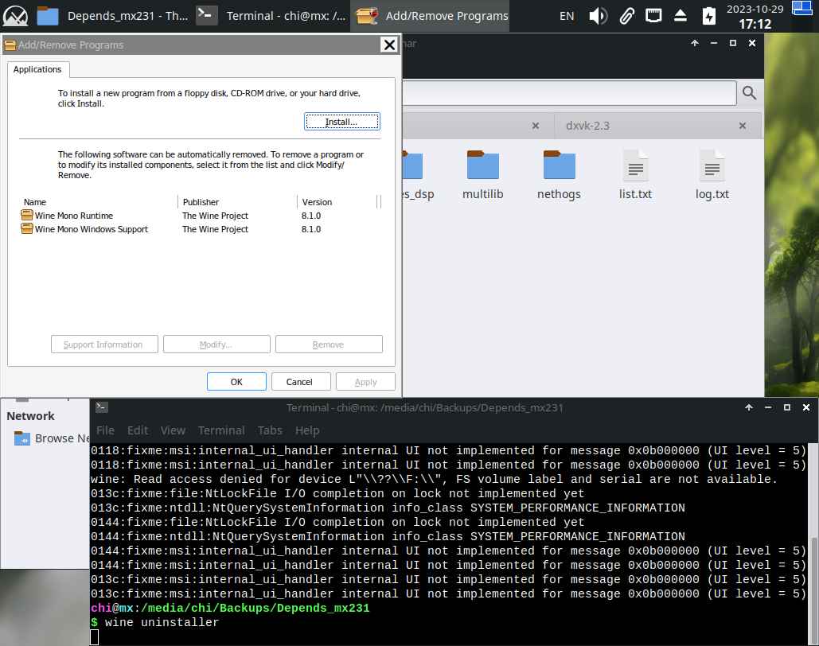The width and height of the screenshot is (819, 646).
Task: Sort programs by Publisher column header
Action: [x=201, y=202]
